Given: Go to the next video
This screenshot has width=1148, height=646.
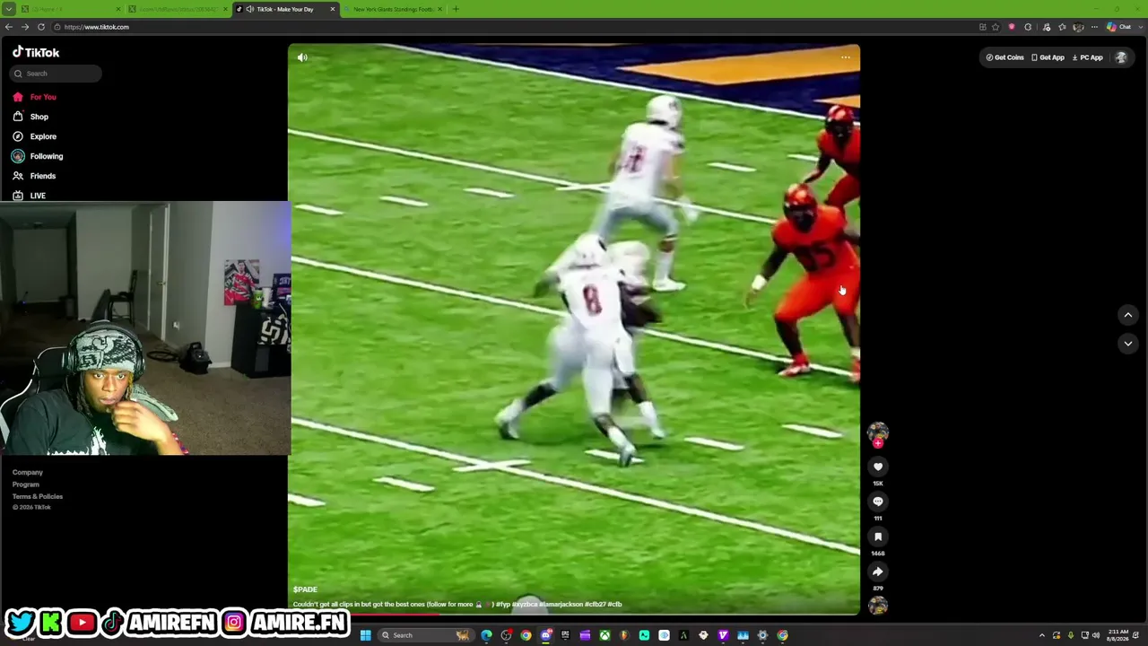Looking at the screenshot, I should pos(1128,343).
